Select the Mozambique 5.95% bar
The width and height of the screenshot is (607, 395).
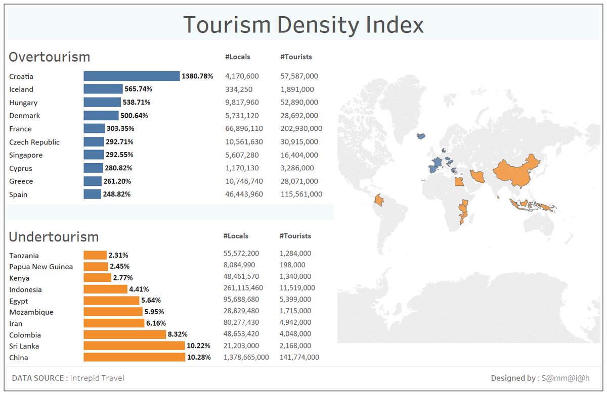pos(113,312)
